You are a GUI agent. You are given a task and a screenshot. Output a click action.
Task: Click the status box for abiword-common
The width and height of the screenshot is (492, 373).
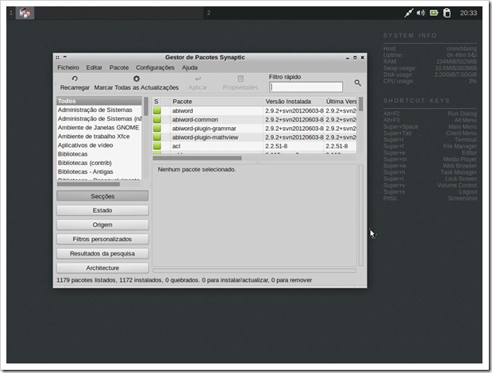point(157,119)
